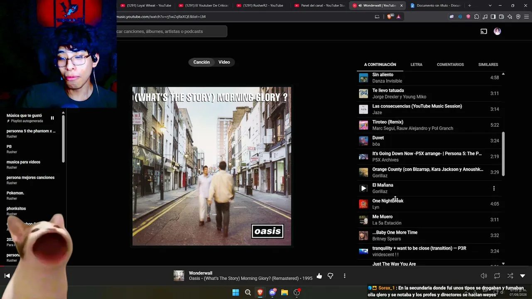Screen dimensions: 532x299
Task: Toggle repeat mode in the player bar
Action: point(497,276)
